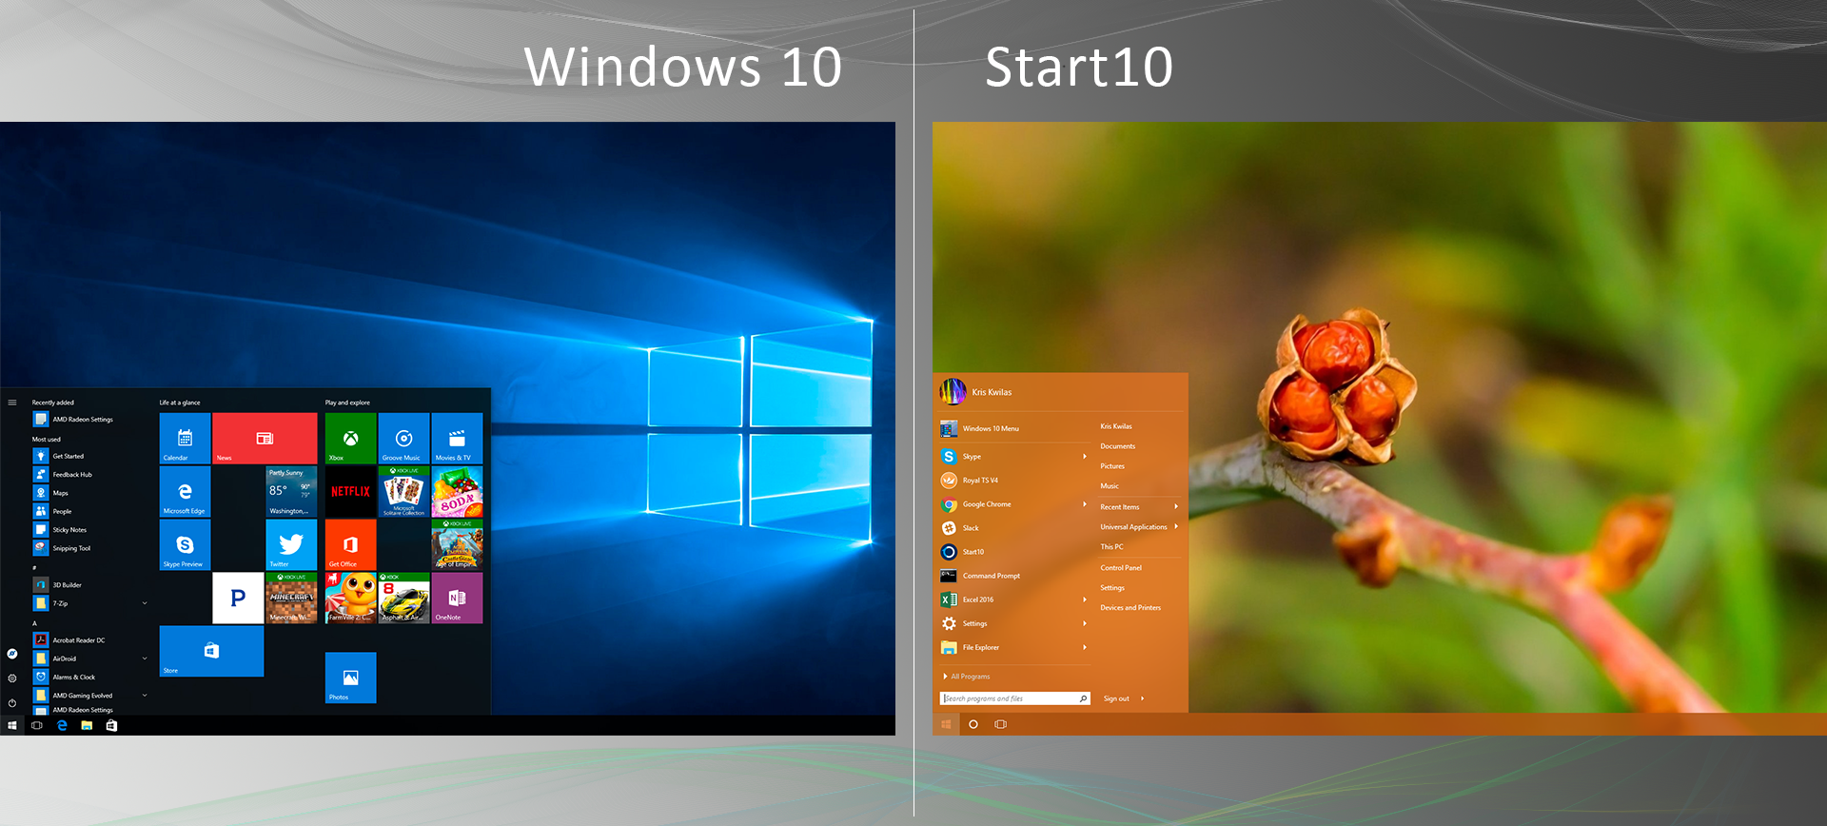The height and width of the screenshot is (826, 1827).
Task: Expand the Skype submenu arrow in Start10
Action: [1085, 457]
